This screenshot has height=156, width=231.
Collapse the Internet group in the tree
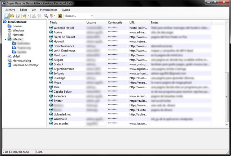coord(5,39)
